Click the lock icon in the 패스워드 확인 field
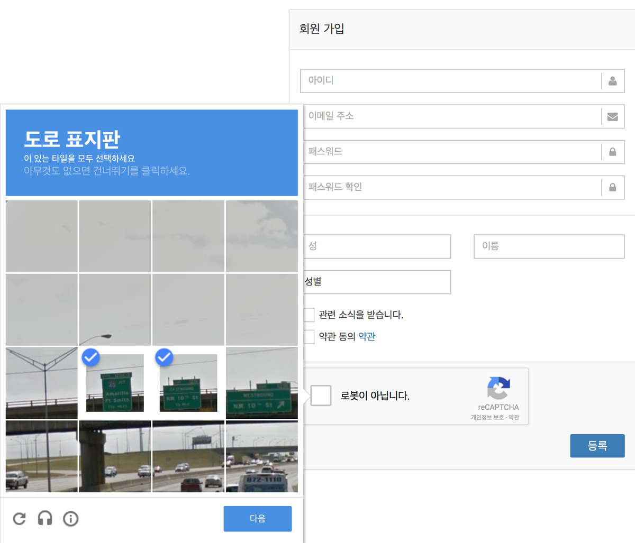The width and height of the screenshot is (635, 543). point(613,187)
